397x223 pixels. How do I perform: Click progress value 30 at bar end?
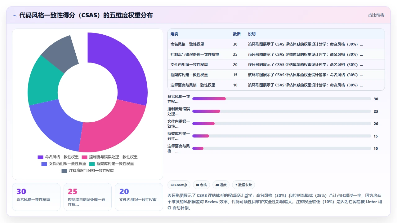(376, 99)
